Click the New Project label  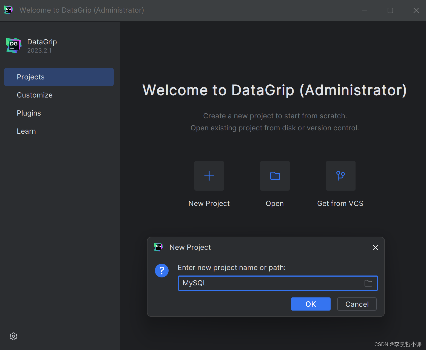tap(209, 203)
